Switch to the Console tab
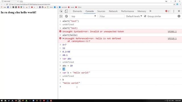Image resolution: width=182 pixels, height=102 pixels. click(90, 11)
